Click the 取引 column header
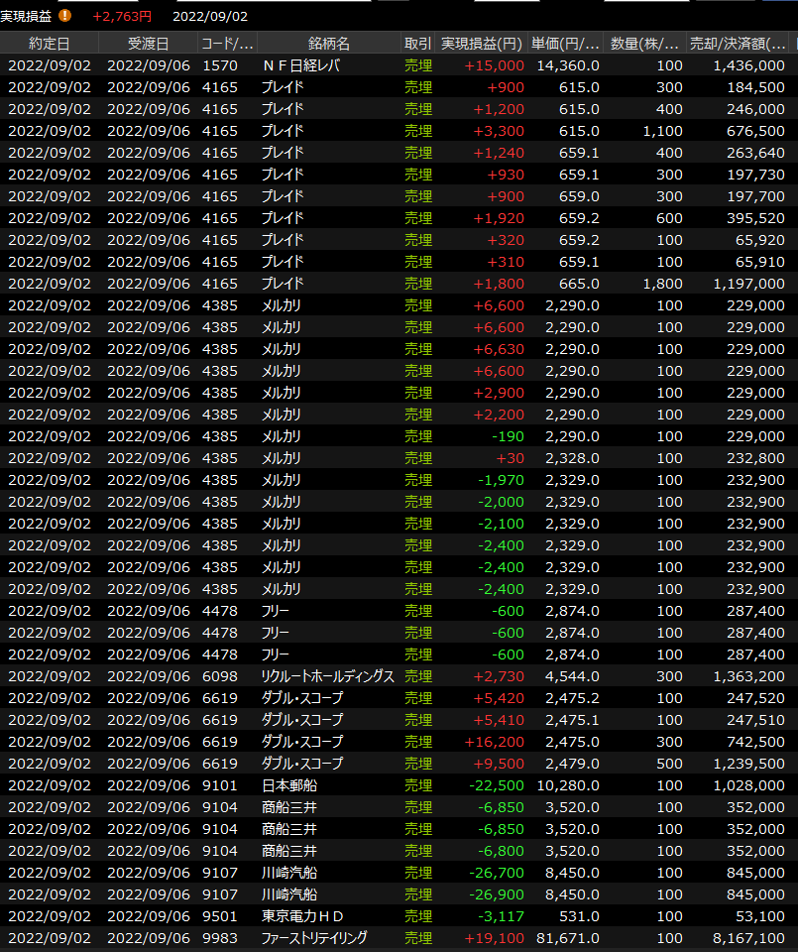This screenshot has height=952, width=798. pos(417,44)
